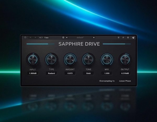Click the Copy button
Viewport: 157px width, 122px height.
[x=46, y=38]
